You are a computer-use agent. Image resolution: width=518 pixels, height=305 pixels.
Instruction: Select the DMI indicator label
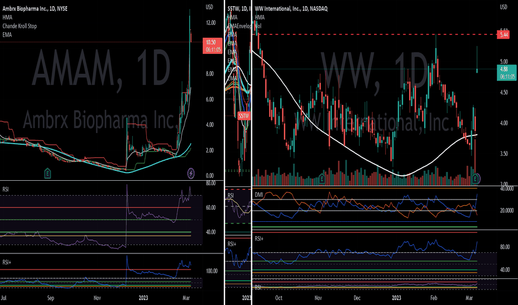click(x=259, y=195)
